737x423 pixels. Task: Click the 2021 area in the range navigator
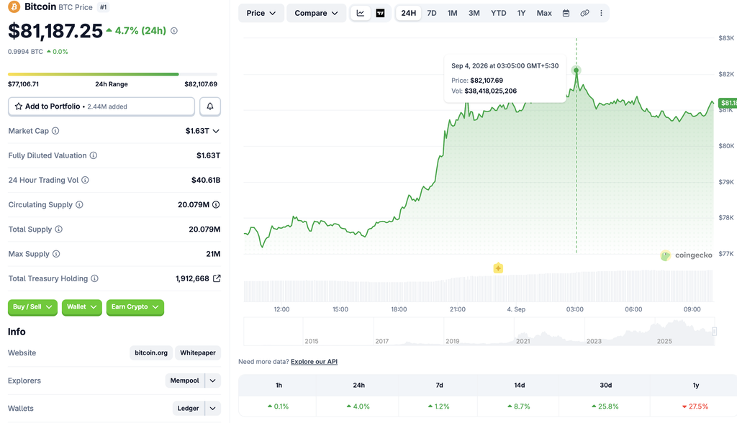click(523, 341)
